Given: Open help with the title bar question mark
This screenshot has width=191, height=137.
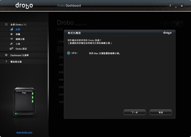Looking at the screenshot, I should tap(170, 6).
